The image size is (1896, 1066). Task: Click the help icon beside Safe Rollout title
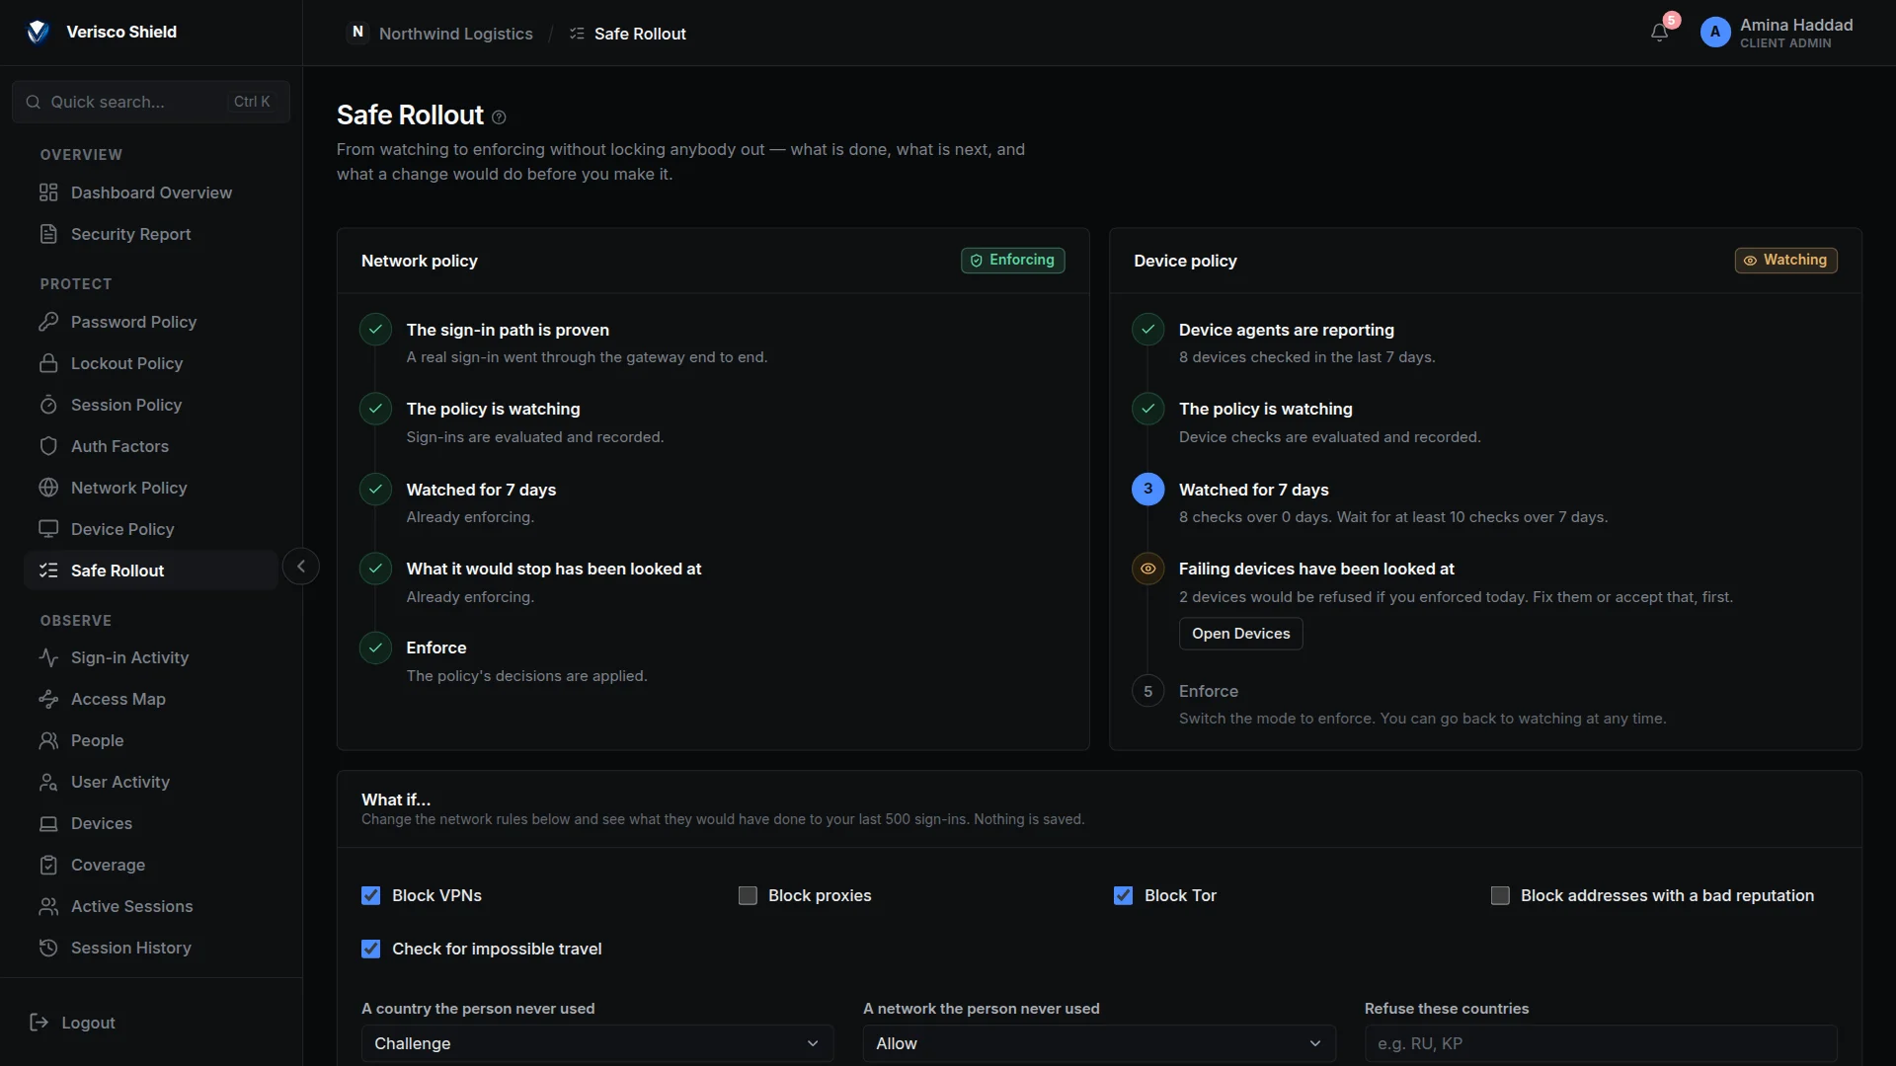click(x=499, y=117)
